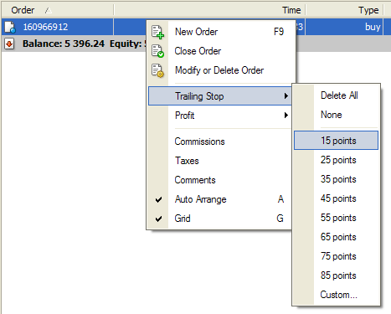
Task: Open the Commissions menu entry
Action: pyautogui.click(x=220, y=142)
